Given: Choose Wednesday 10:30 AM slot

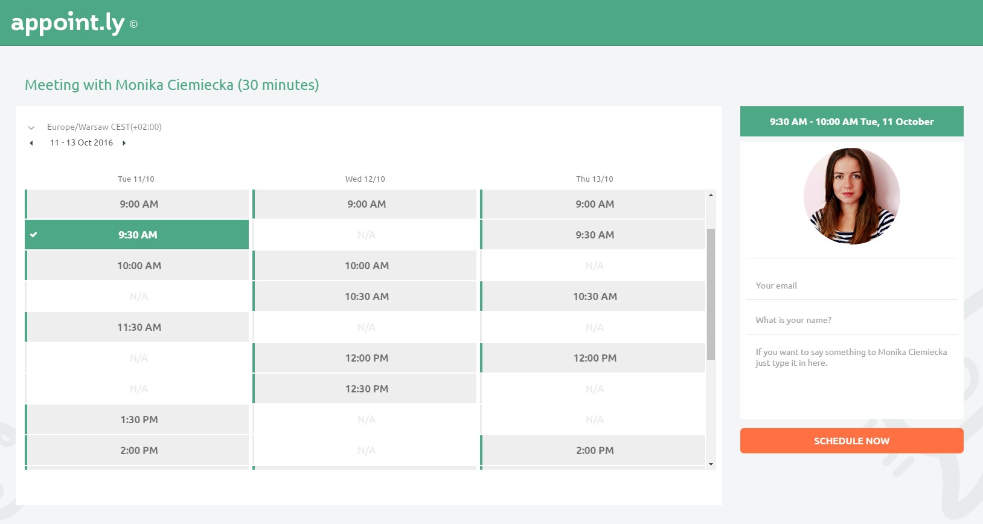Looking at the screenshot, I should 367,296.
